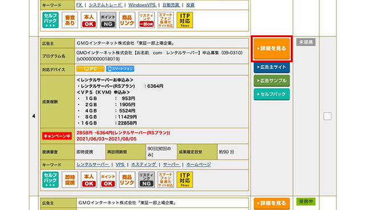Screen dimensions: 365x210
Task: Open the 広告サンプル button
Action: coord(271,80)
